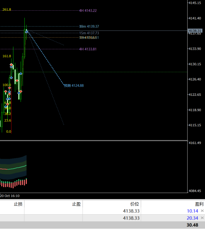Screen dimensions: 205x243
Task: Click the 4115.15 price scale value
Action: coord(195,125)
